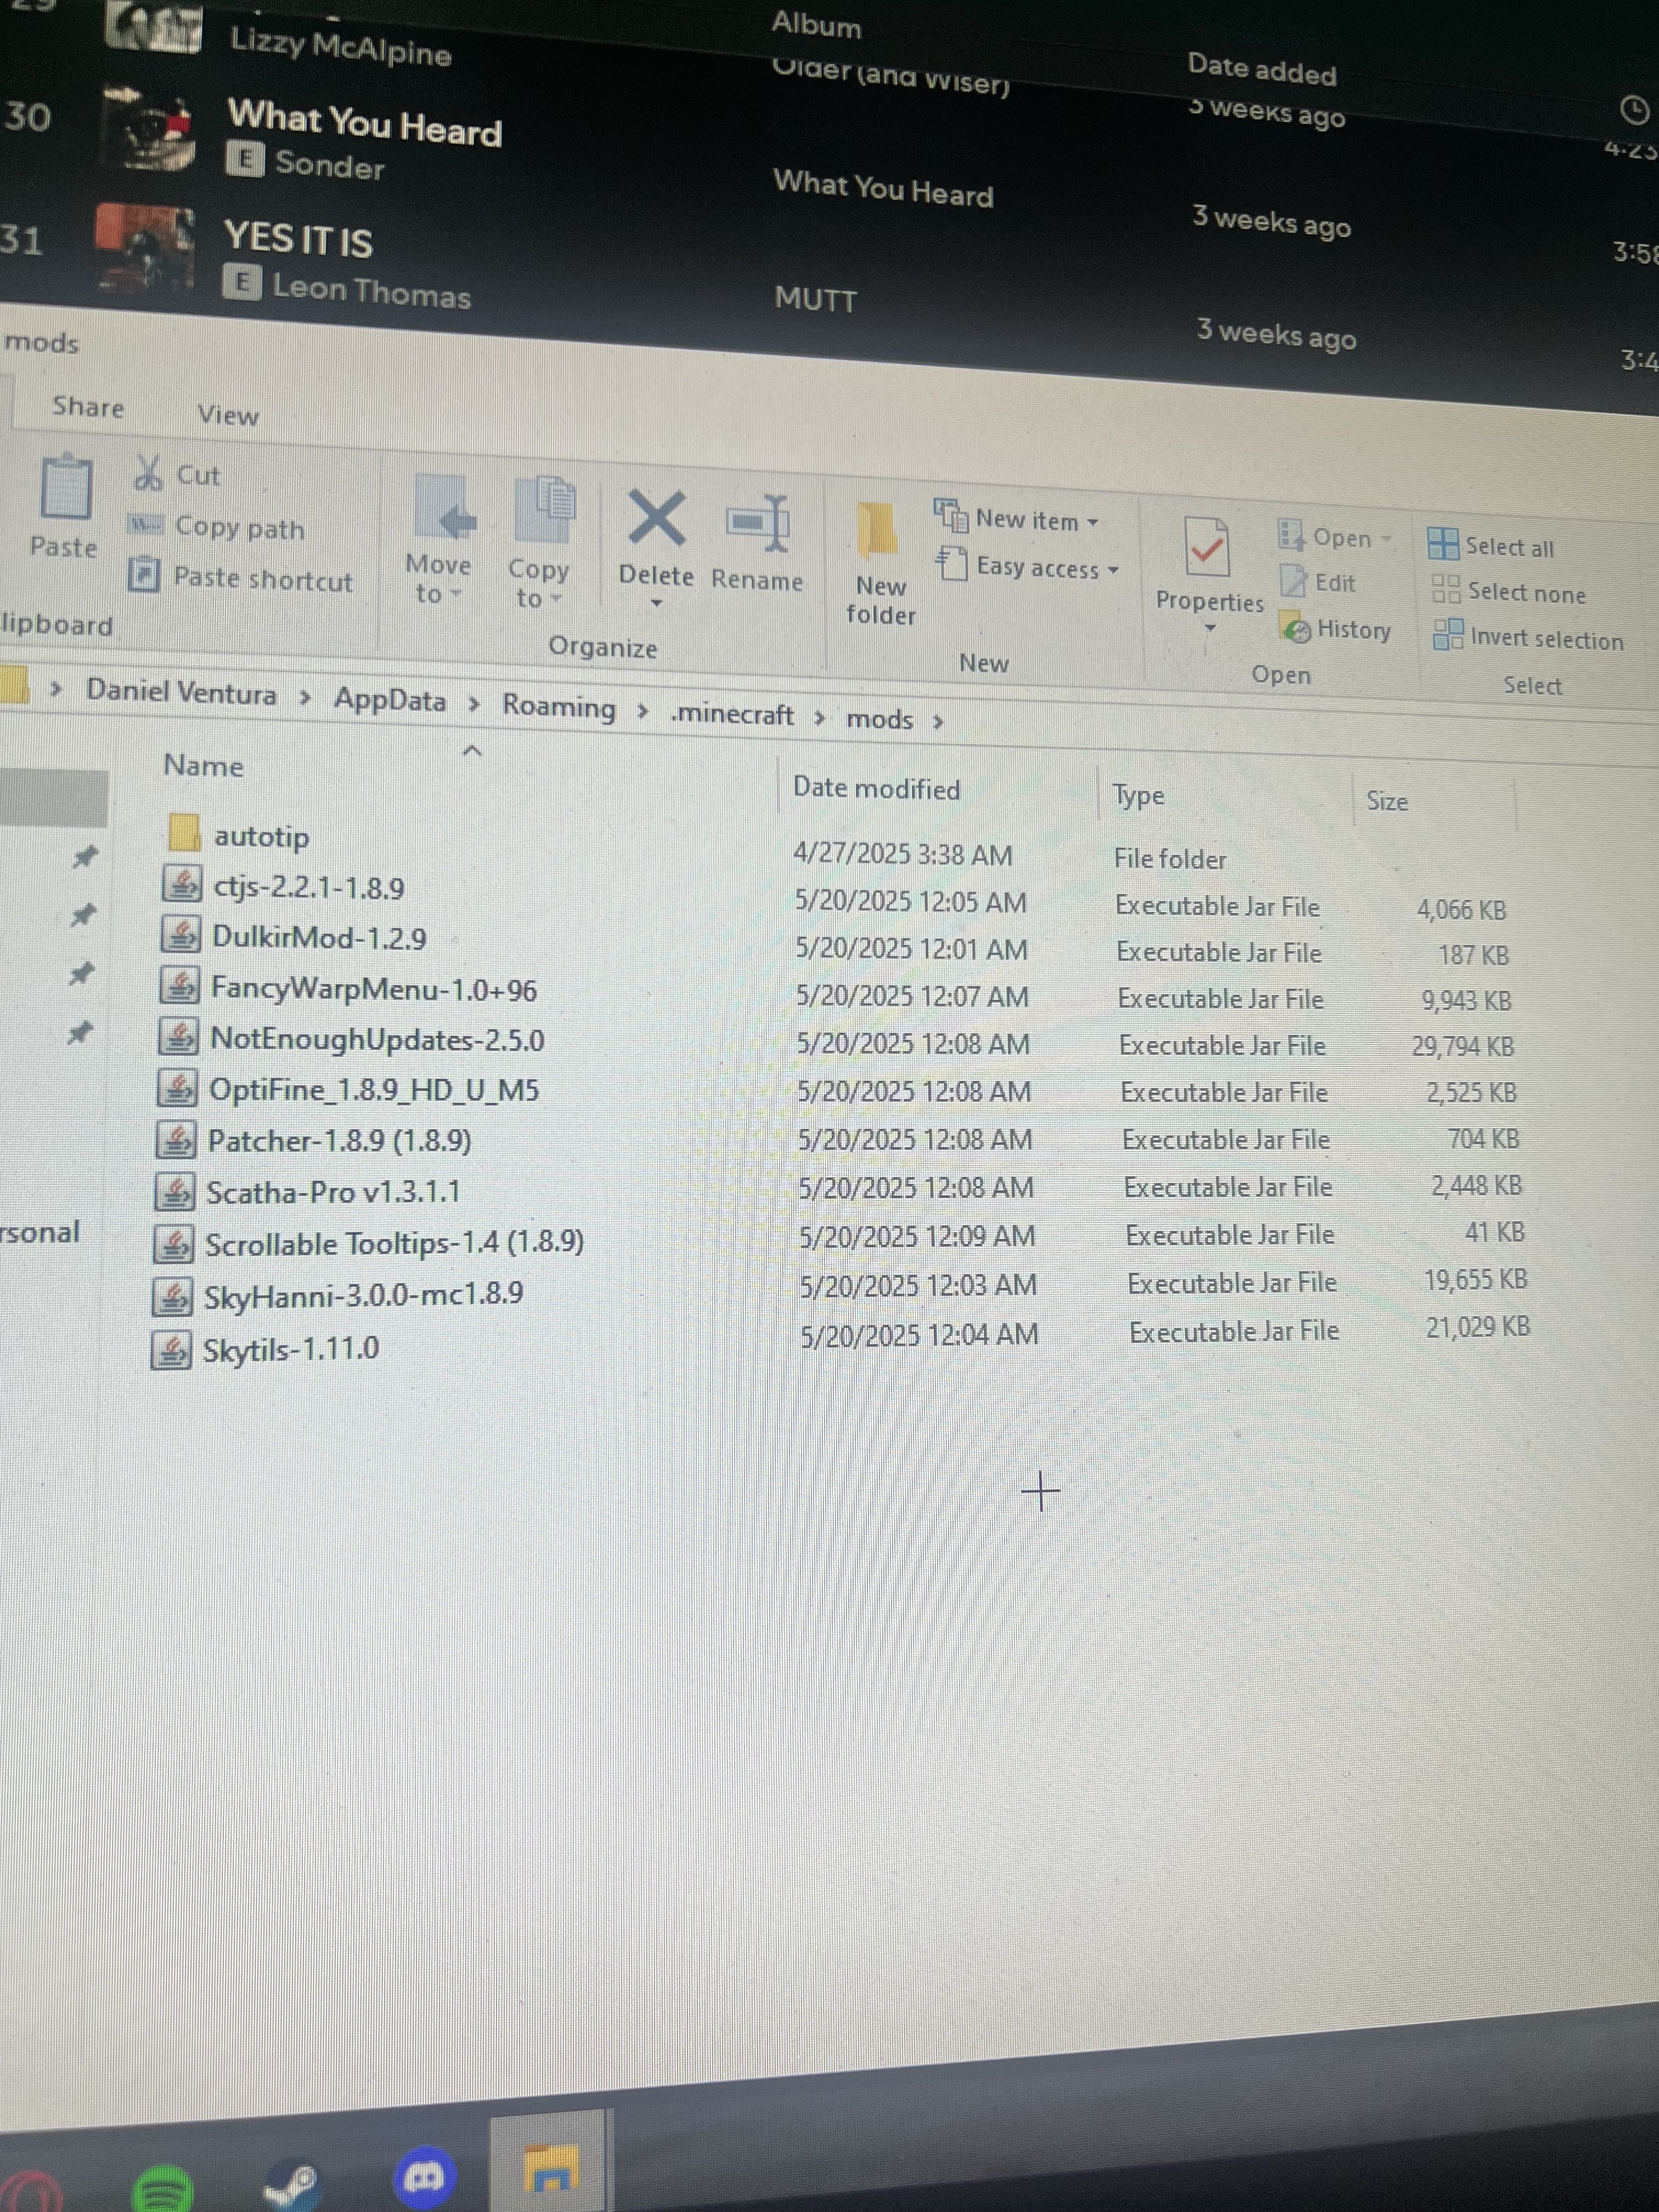Go to Roaming in the breadcrumb
Image resolution: width=1659 pixels, height=2212 pixels.
click(x=559, y=706)
